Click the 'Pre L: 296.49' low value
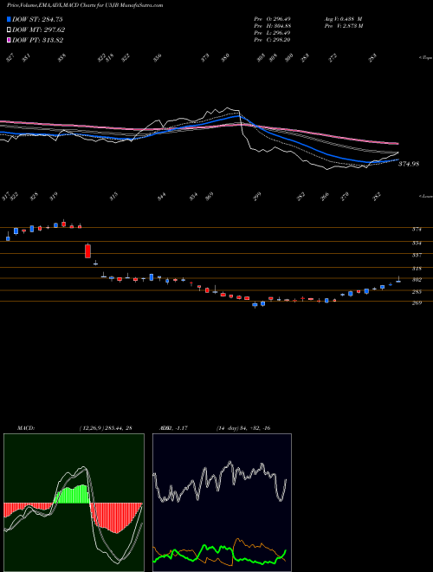 [272, 32]
